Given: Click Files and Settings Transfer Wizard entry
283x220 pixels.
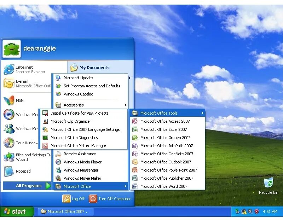Looking at the screenshot, I should coord(27,157).
